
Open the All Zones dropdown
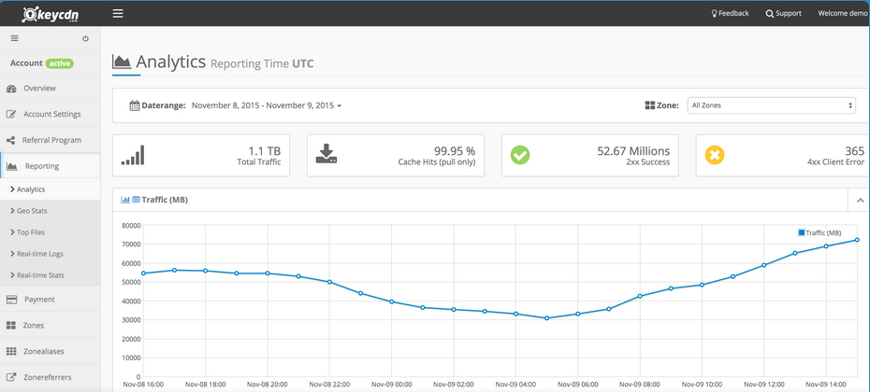pyautogui.click(x=771, y=105)
